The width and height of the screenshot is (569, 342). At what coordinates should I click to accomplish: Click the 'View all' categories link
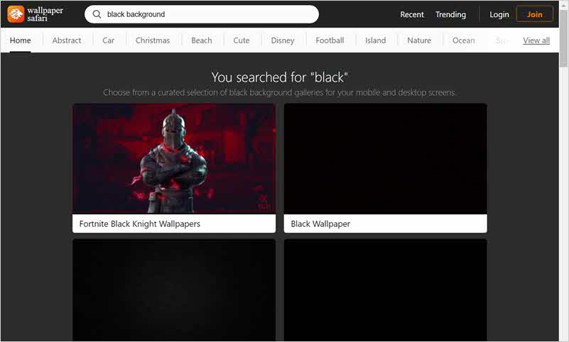[536, 40]
